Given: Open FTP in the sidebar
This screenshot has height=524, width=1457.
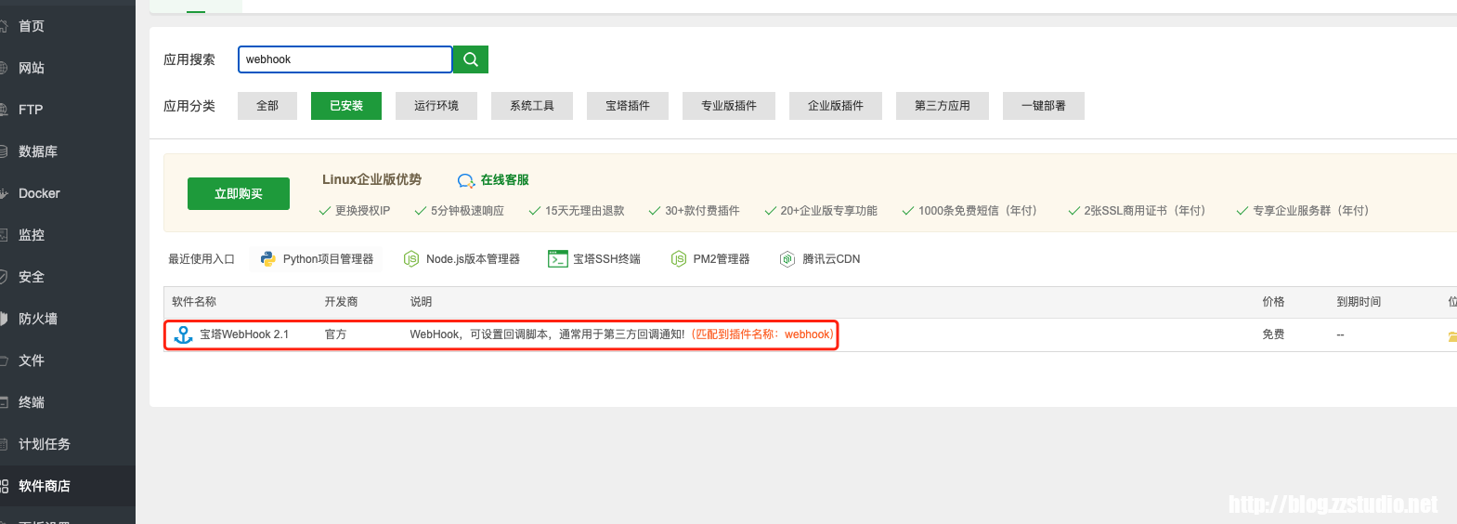Looking at the screenshot, I should click(67, 110).
